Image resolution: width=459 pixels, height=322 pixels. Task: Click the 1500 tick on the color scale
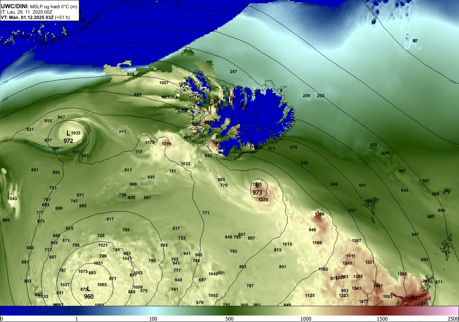[382, 319]
